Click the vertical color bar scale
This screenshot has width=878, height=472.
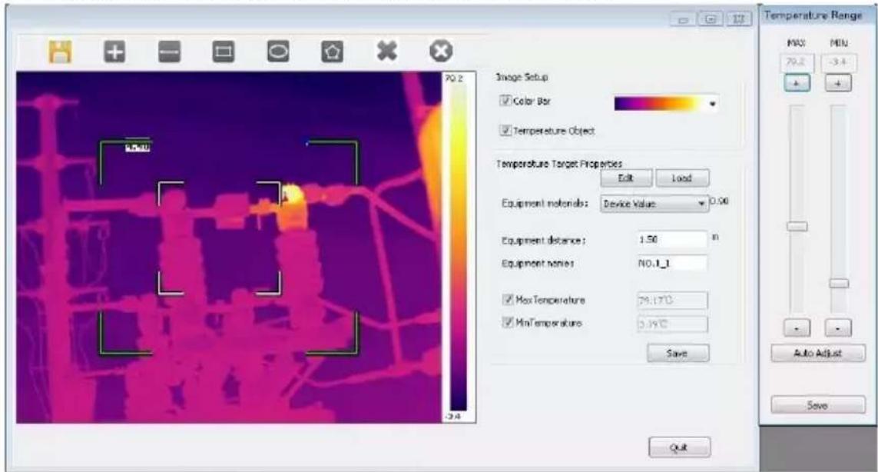pyautogui.click(x=458, y=248)
